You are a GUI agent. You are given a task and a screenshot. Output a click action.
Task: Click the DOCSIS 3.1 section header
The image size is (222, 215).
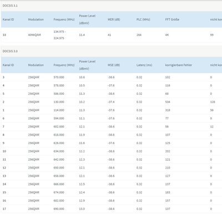[x=10, y=6]
